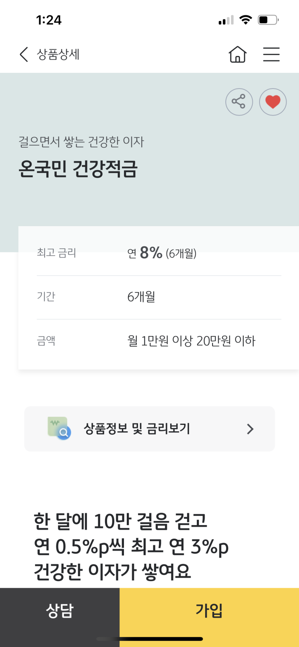Tap the 상품상세 page title
The height and width of the screenshot is (647, 299).
coord(58,54)
